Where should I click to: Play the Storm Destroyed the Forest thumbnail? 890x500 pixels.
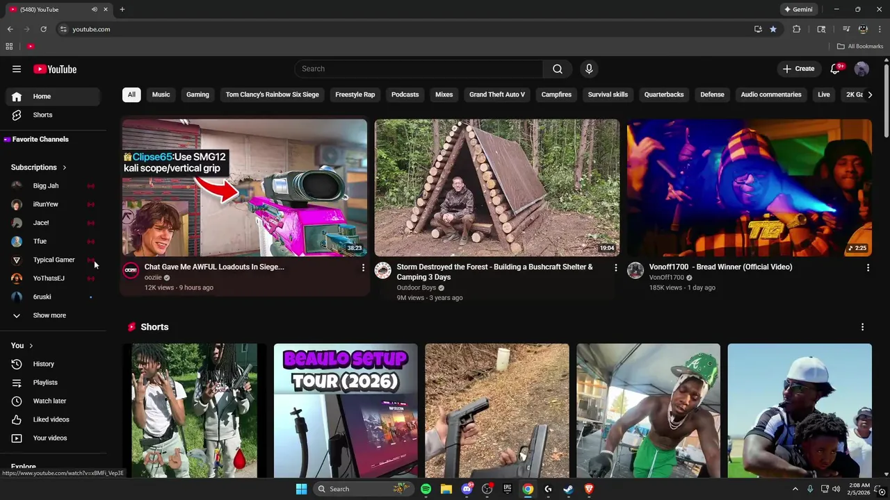click(497, 187)
